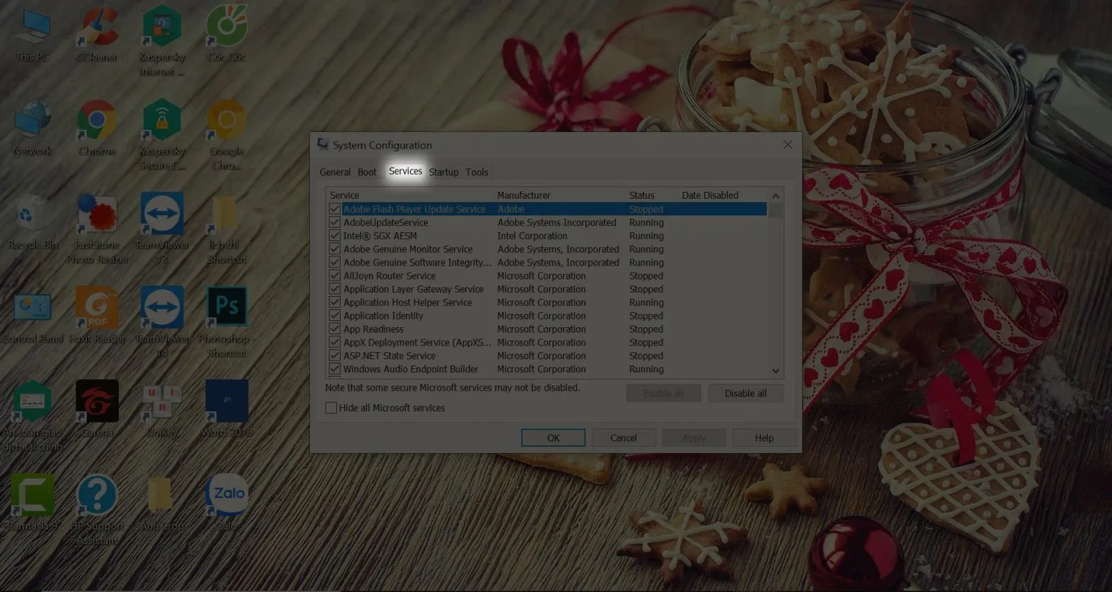Uncheck Application Identity checkbox
1112x592 pixels.
click(334, 315)
